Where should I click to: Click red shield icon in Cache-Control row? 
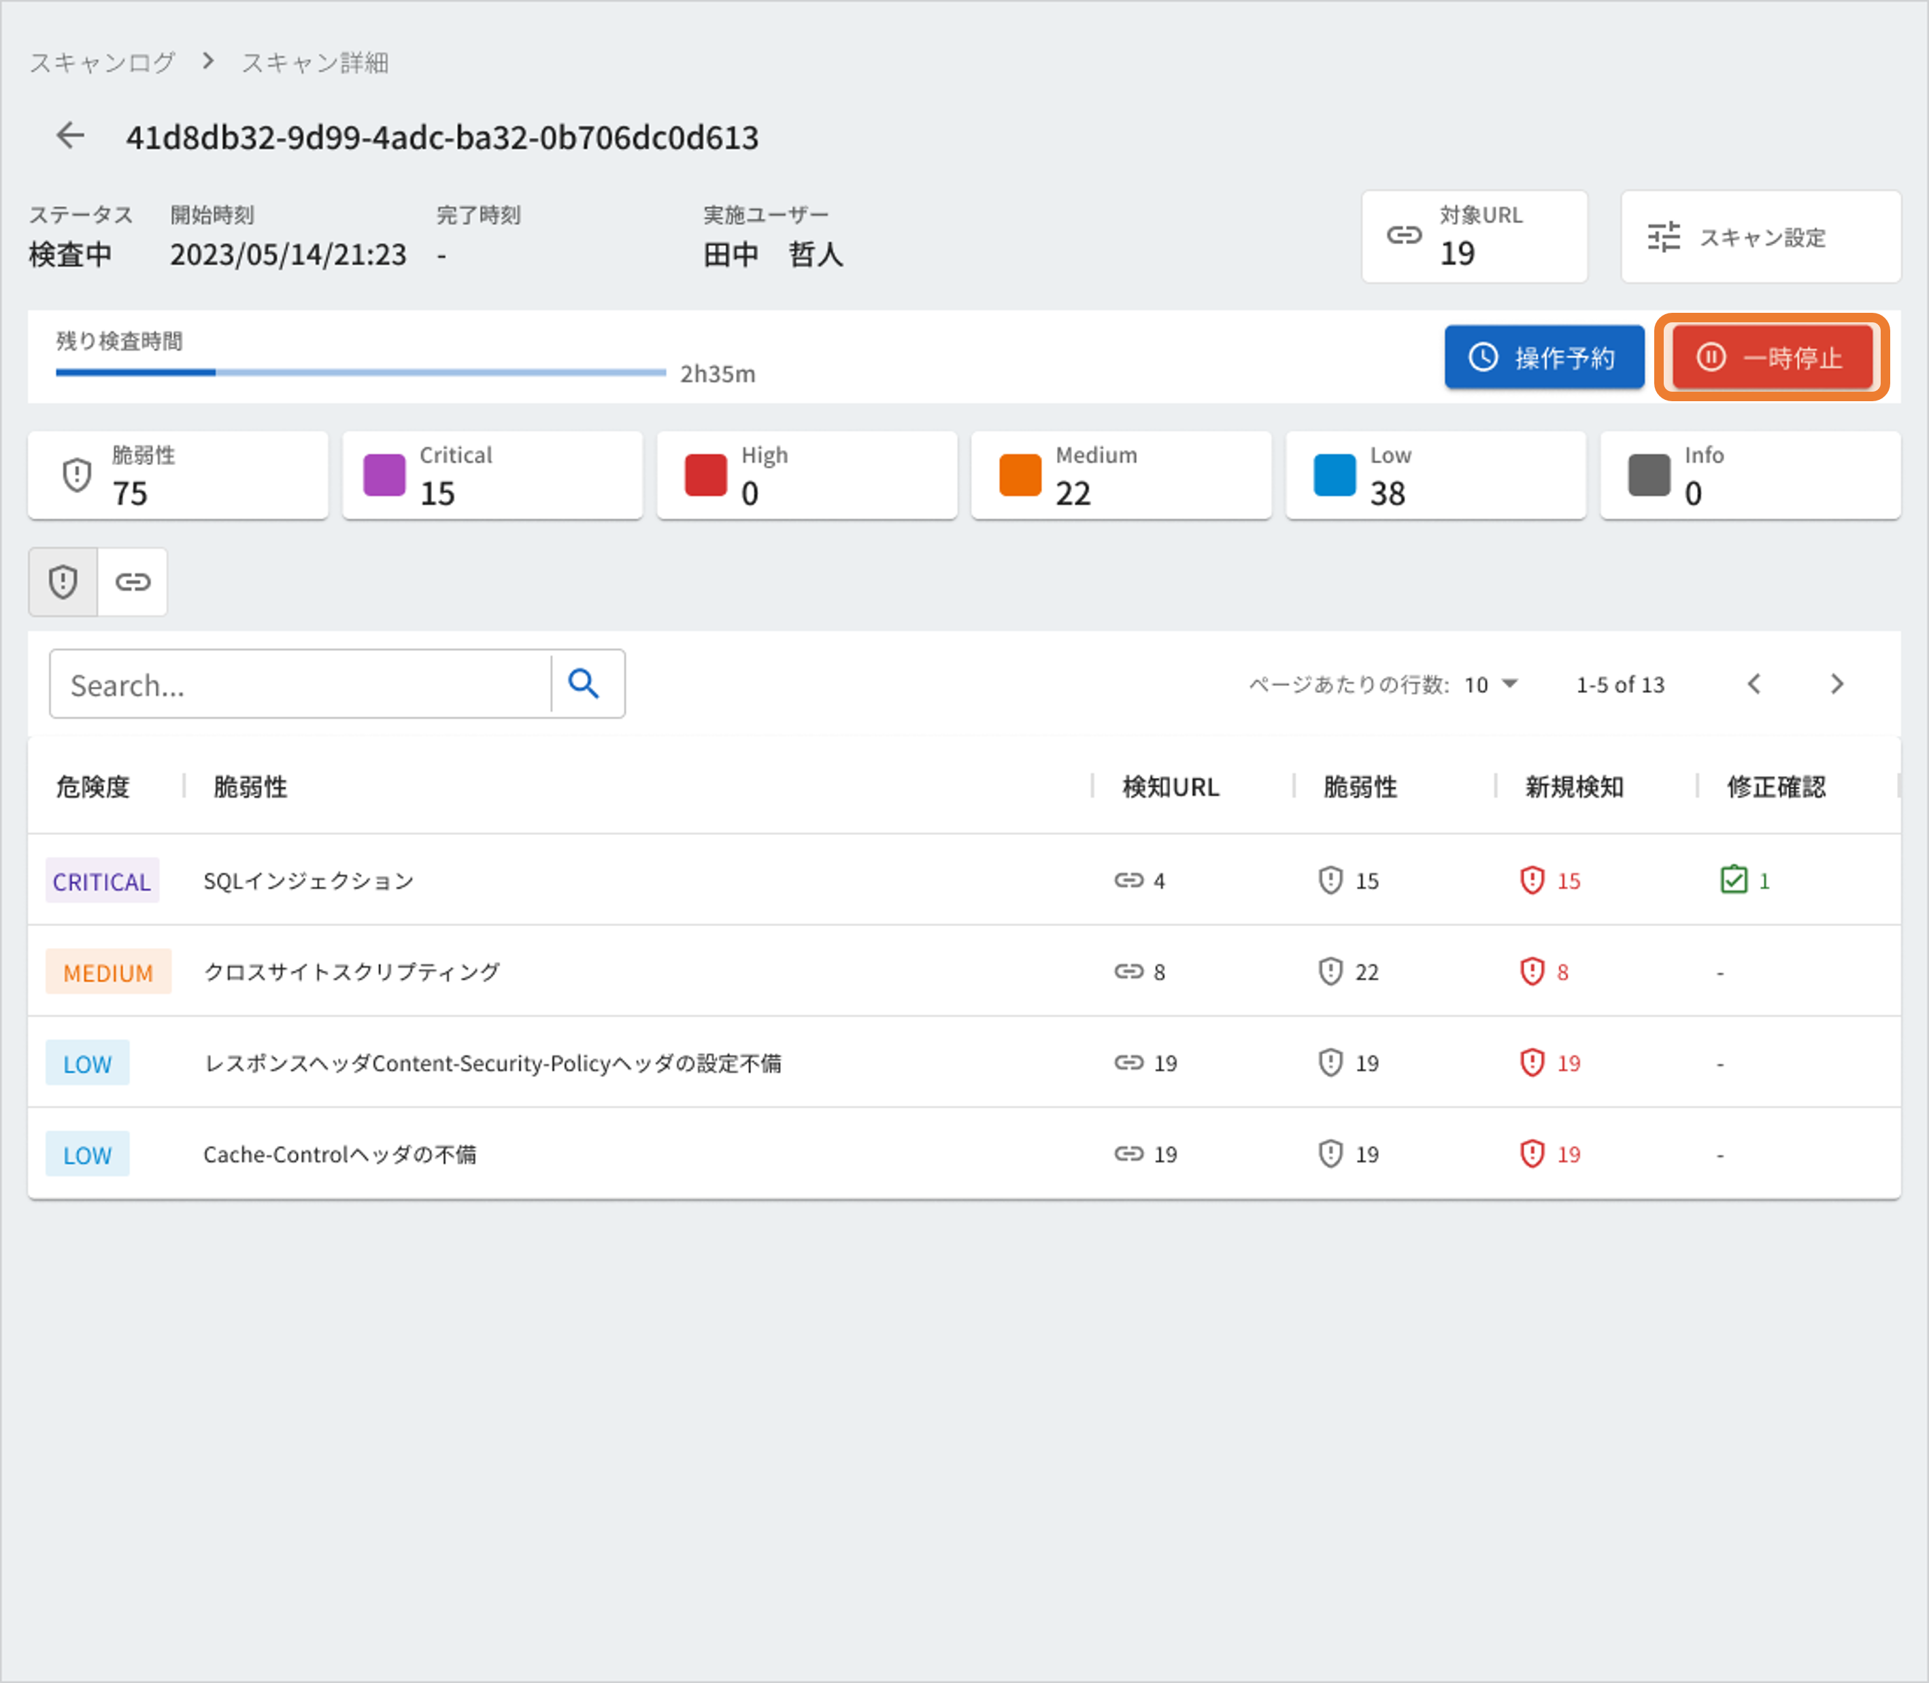(1532, 1154)
